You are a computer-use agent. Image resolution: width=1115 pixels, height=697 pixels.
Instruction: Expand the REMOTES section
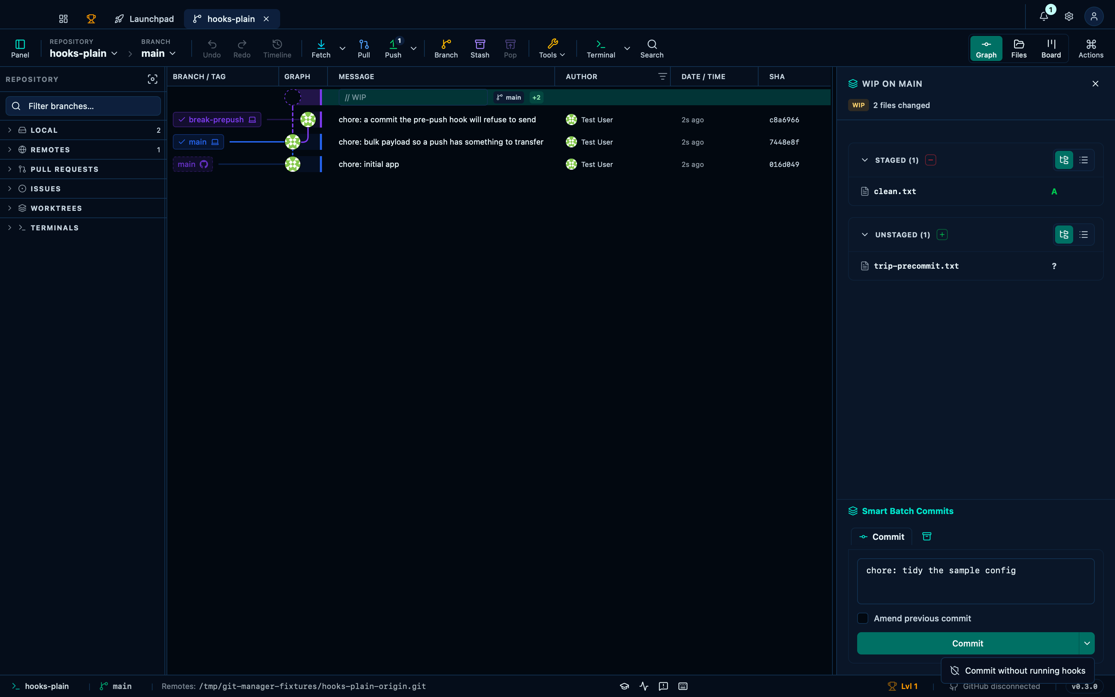(x=83, y=150)
